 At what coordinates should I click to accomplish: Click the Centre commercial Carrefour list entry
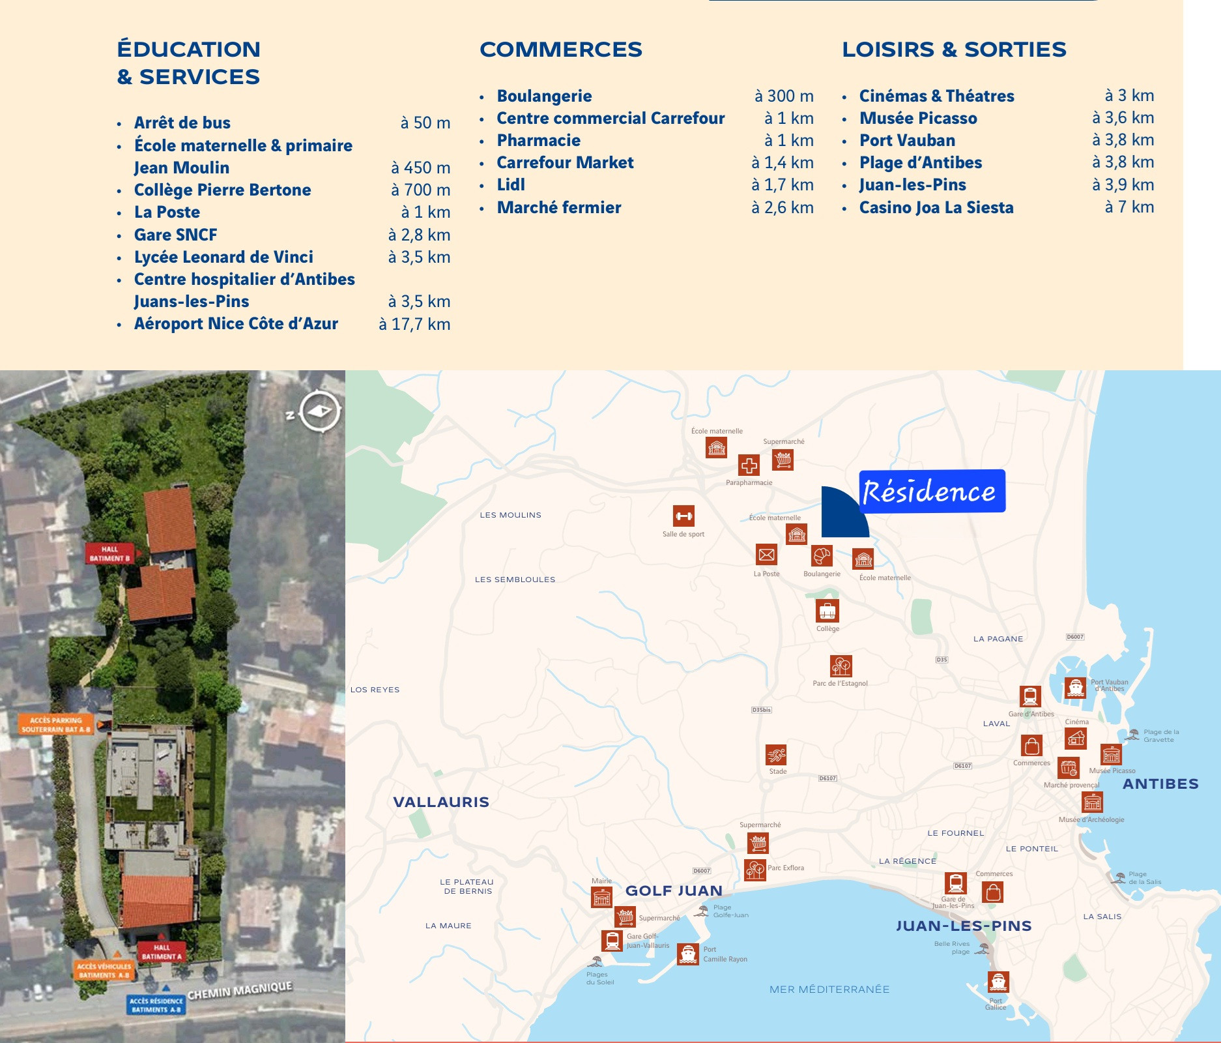[x=610, y=118]
